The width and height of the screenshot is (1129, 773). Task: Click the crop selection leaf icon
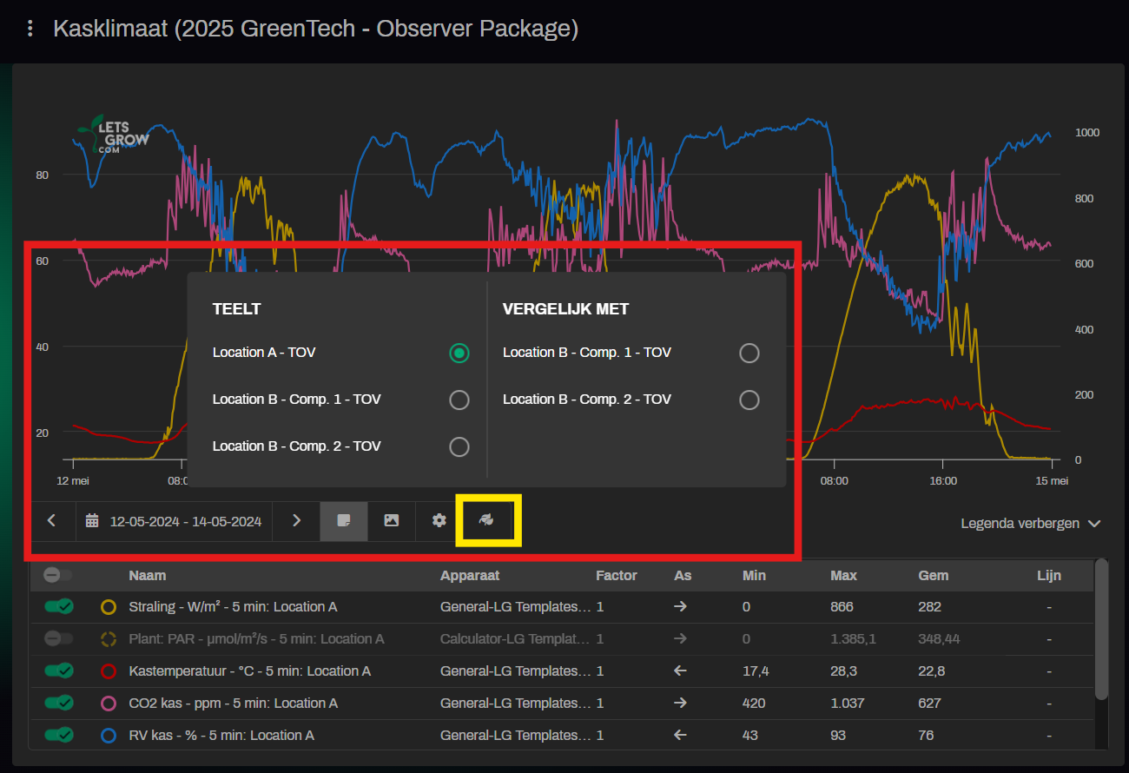(488, 520)
